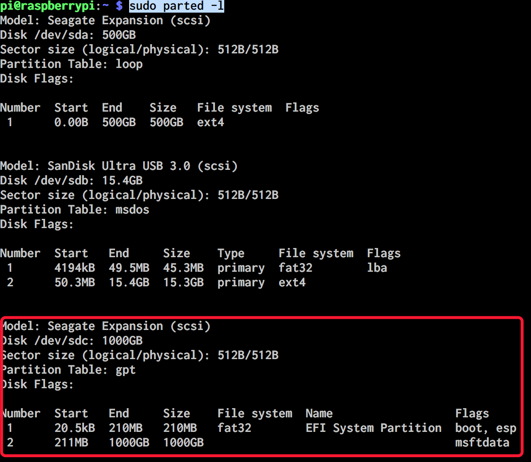This screenshot has height=462, width=531.
Task: Click the pi@raspberrypi prompt text
Action: pyautogui.click(x=54, y=6)
